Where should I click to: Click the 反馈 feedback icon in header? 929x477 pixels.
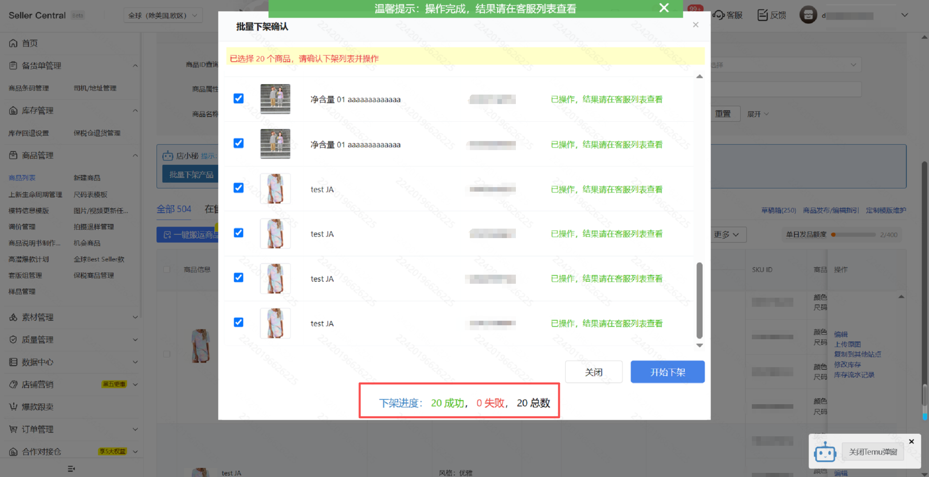pyautogui.click(x=763, y=15)
